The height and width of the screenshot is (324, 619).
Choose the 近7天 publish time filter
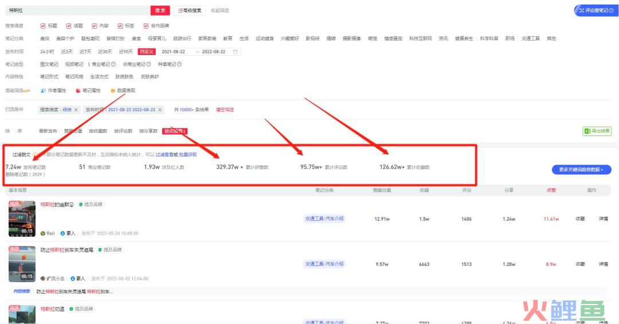click(85, 52)
